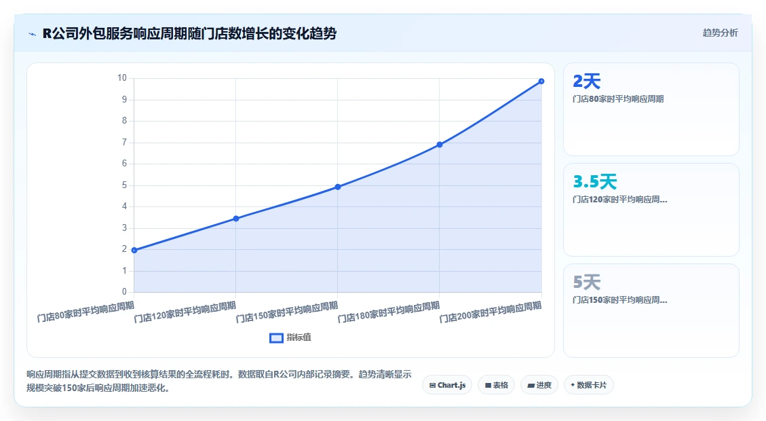Click the data point for 门店180家
The height and width of the screenshot is (421, 766).
pos(440,145)
